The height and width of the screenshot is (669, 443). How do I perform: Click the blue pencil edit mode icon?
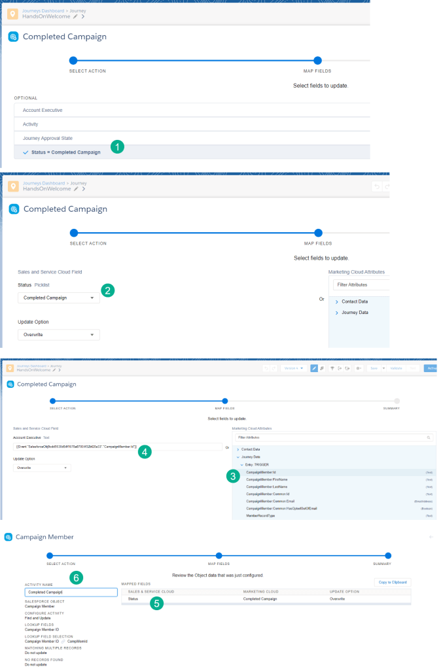pos(314,368)
